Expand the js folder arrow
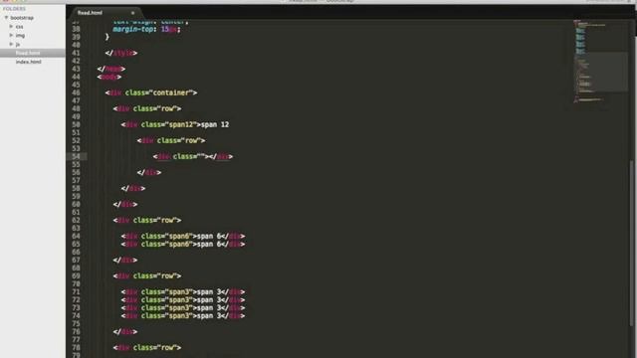 tap(11, 44)
